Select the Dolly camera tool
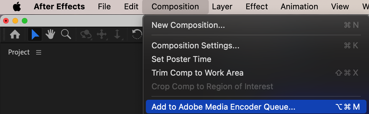 coord(117,35)
